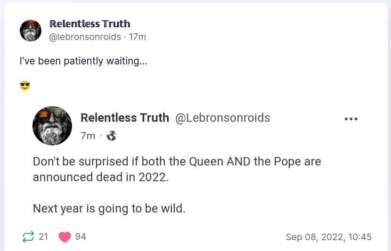The height and width of the screenshot is (251, 391).
Task: Click the Sep 08, 2022, 10:45 date
Action: click(328, 237)
